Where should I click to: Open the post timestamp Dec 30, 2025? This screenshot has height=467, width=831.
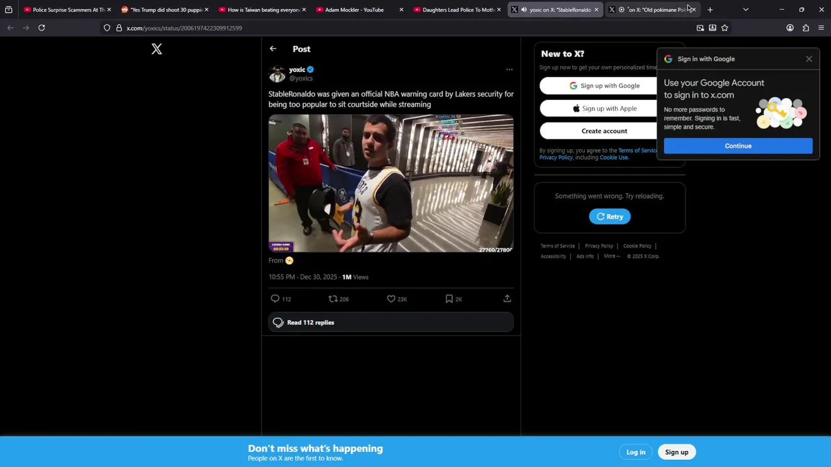[x=303, y=277]
